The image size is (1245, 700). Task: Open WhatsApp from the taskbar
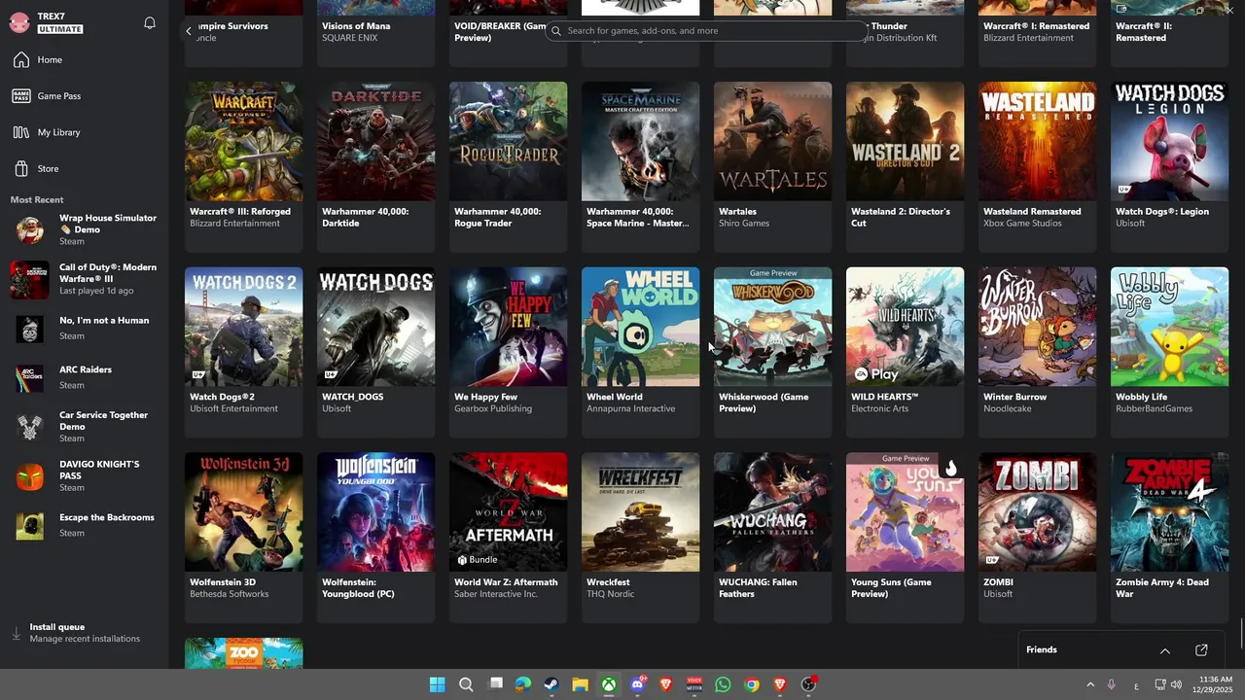point(723,684)
